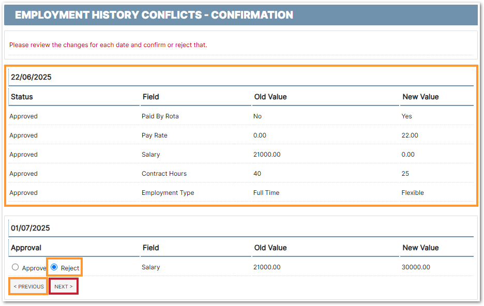This screenshot has width=484, height=306.
Task: Go back with the Previous button
Action: [28, 286]
